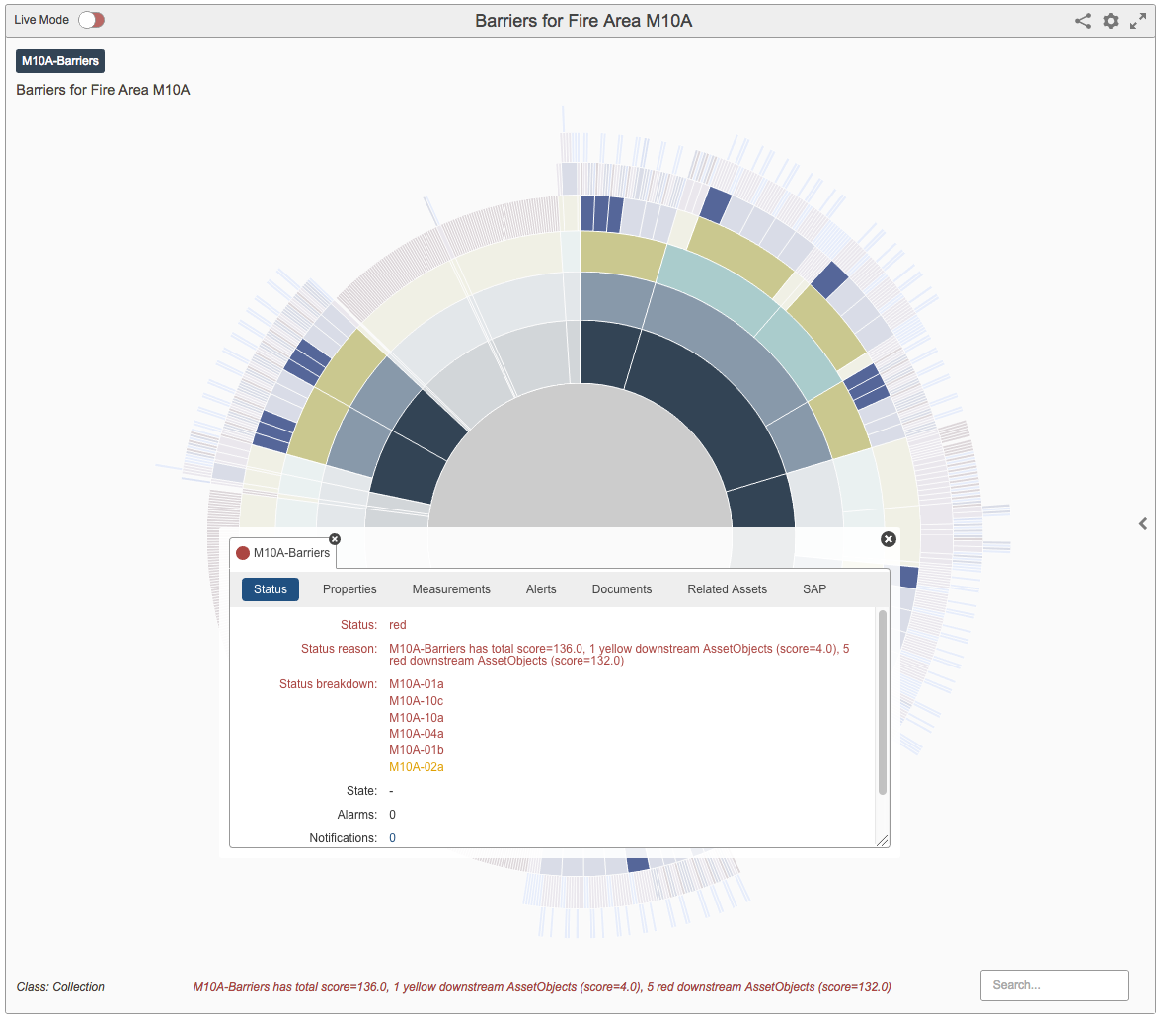This screenshot has height=1019, width=1162.
Task: Click the popup vertical scrollbar
Action: pos(882,702)
